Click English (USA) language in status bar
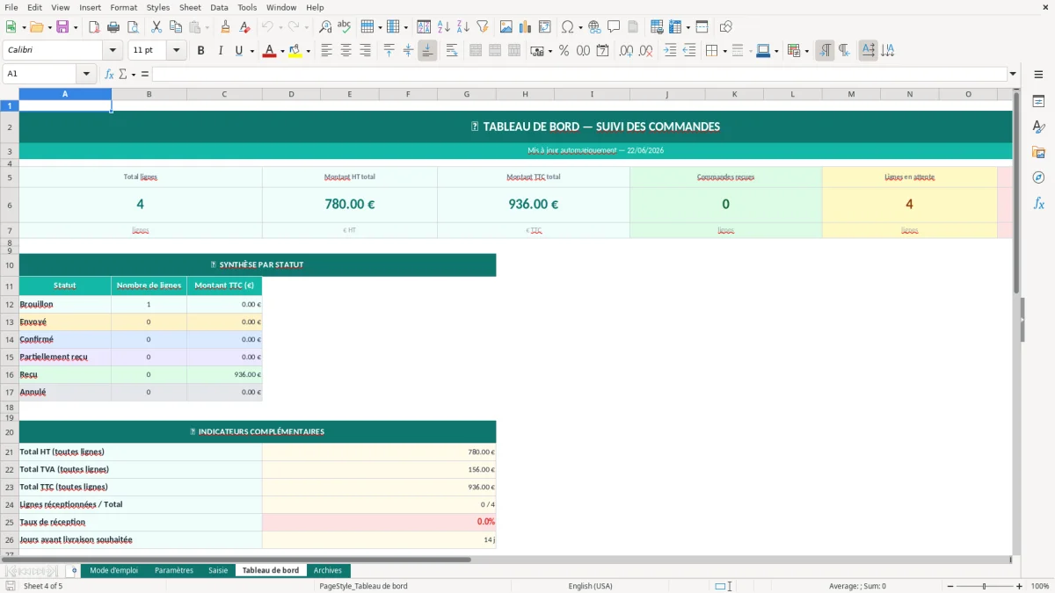The width and height of the screenshot is (1055, 593). click(x=590, y=586)
